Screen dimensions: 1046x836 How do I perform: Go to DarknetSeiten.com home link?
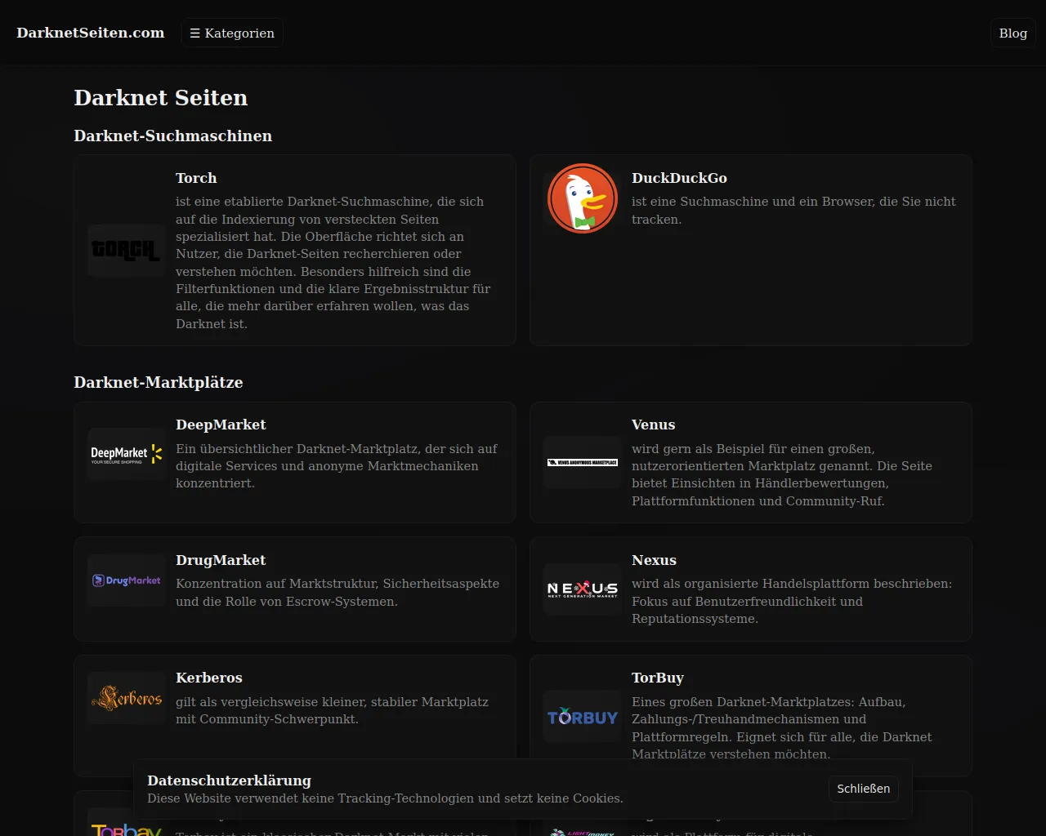pyautogui.click(x=91, y=33)
